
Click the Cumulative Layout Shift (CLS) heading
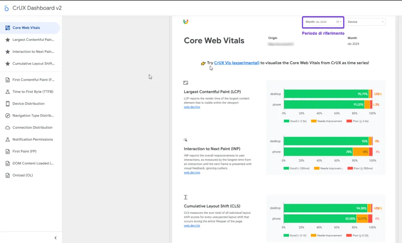[x=212, y=206]
